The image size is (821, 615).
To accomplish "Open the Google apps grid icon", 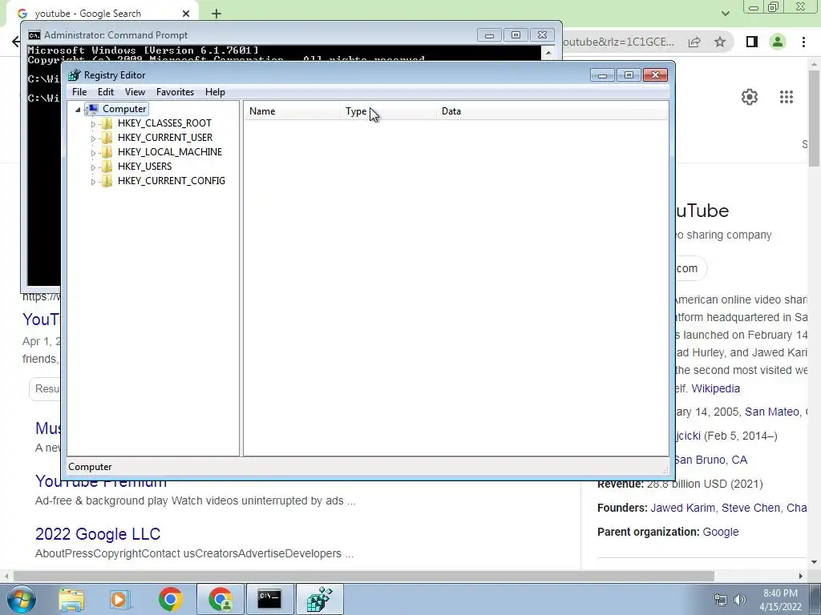I will 786,97.
